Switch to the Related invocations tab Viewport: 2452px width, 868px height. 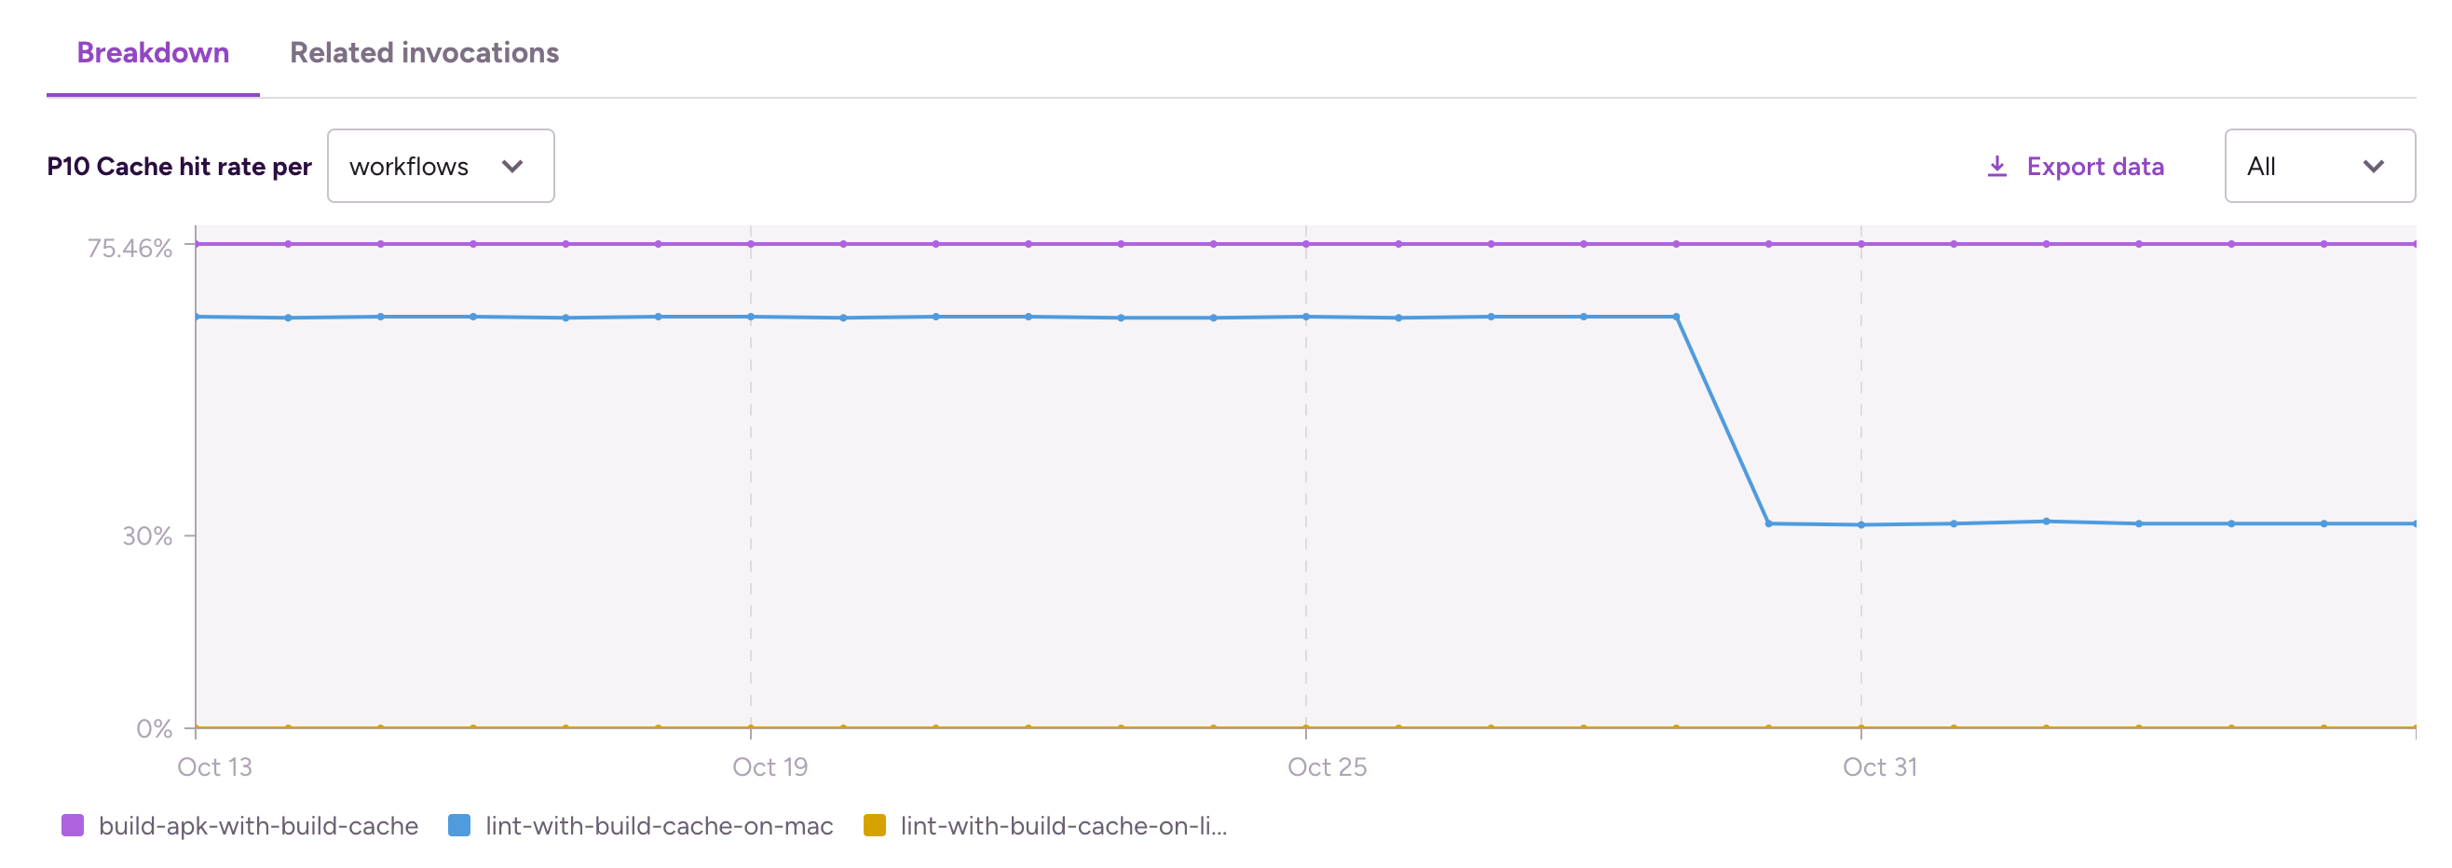pyautogui.click(x=426, y=53)
